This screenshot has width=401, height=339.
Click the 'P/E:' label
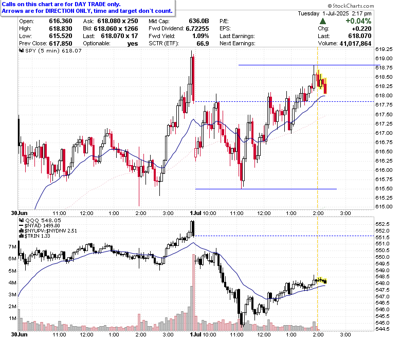pyautogui.click(x=224, y=21)
